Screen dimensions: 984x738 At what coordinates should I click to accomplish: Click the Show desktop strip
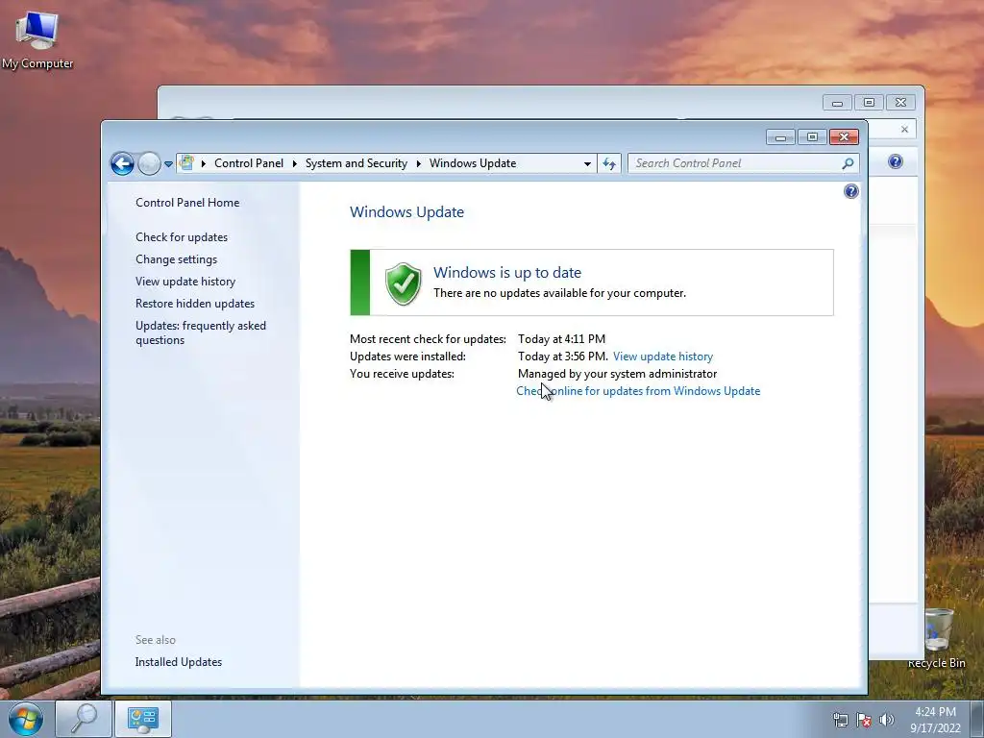pyautogui.click(x=977, y=719)
